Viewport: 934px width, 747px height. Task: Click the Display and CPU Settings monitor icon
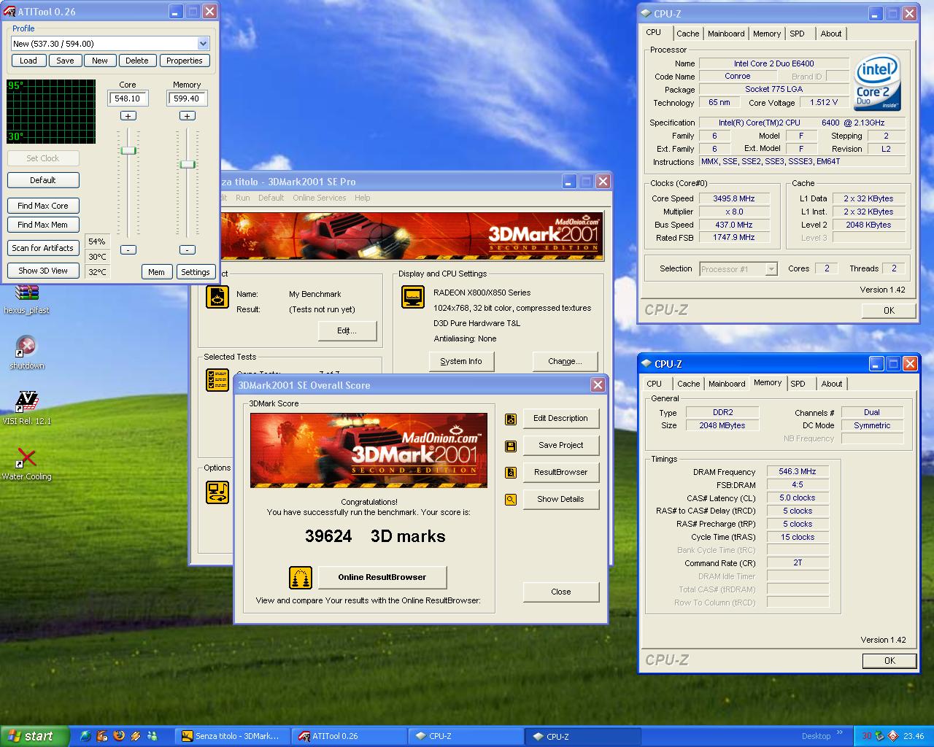pos(413,297)
